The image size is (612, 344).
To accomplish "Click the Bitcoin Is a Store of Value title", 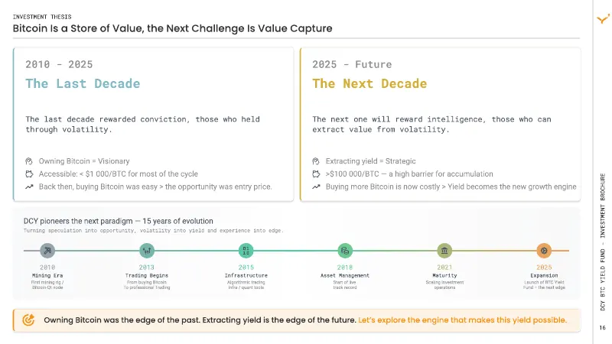I will [172, 28].
